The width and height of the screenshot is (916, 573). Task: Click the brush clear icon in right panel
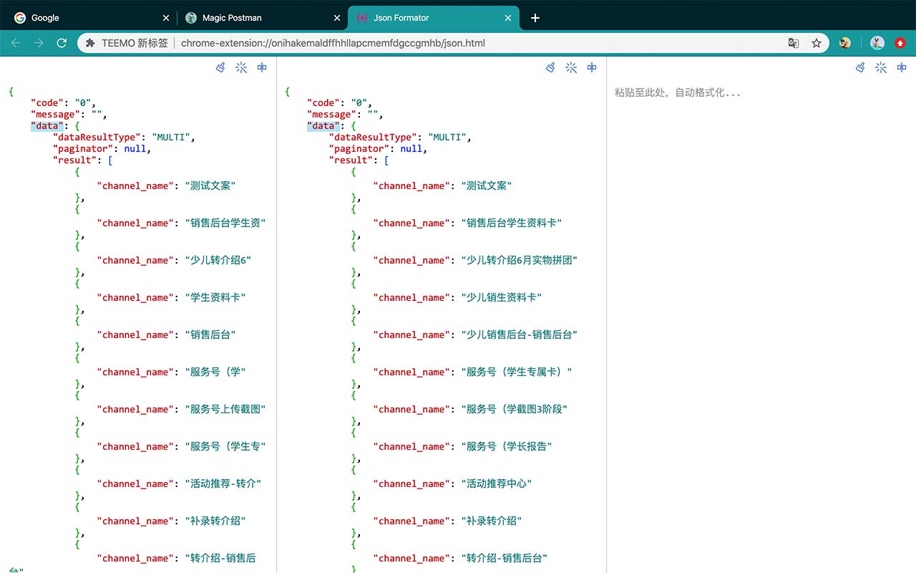pyautogui.click(x=860, y=67)
